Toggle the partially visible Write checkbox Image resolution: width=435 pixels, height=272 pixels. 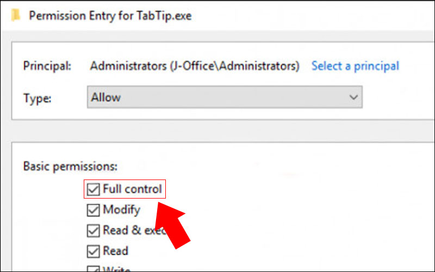93,269
